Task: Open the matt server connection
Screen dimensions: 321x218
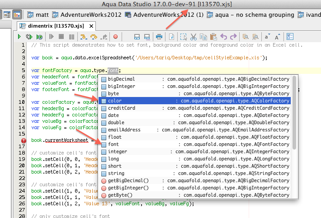Action: (38, 15)
